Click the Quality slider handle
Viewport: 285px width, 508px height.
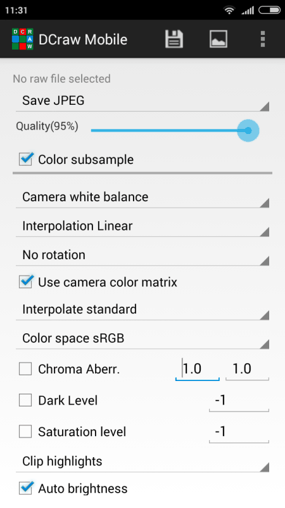click(248, 131)
